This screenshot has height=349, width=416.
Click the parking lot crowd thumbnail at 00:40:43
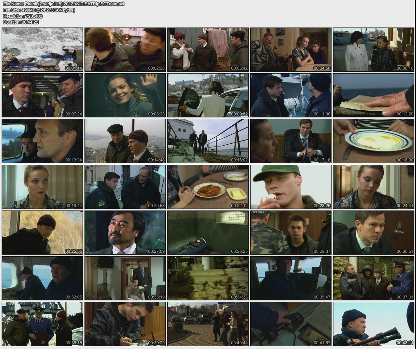tap(208, 324)
